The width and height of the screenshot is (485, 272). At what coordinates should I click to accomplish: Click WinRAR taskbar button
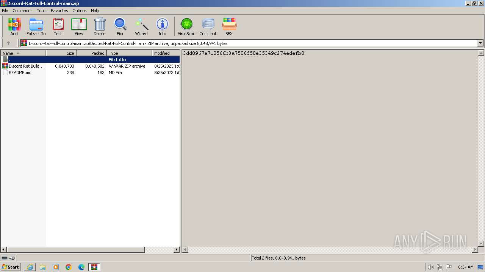[94, 267]
